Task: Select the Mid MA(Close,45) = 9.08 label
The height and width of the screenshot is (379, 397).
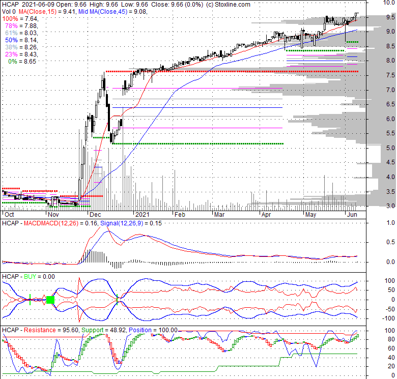Action: point(113,12)
